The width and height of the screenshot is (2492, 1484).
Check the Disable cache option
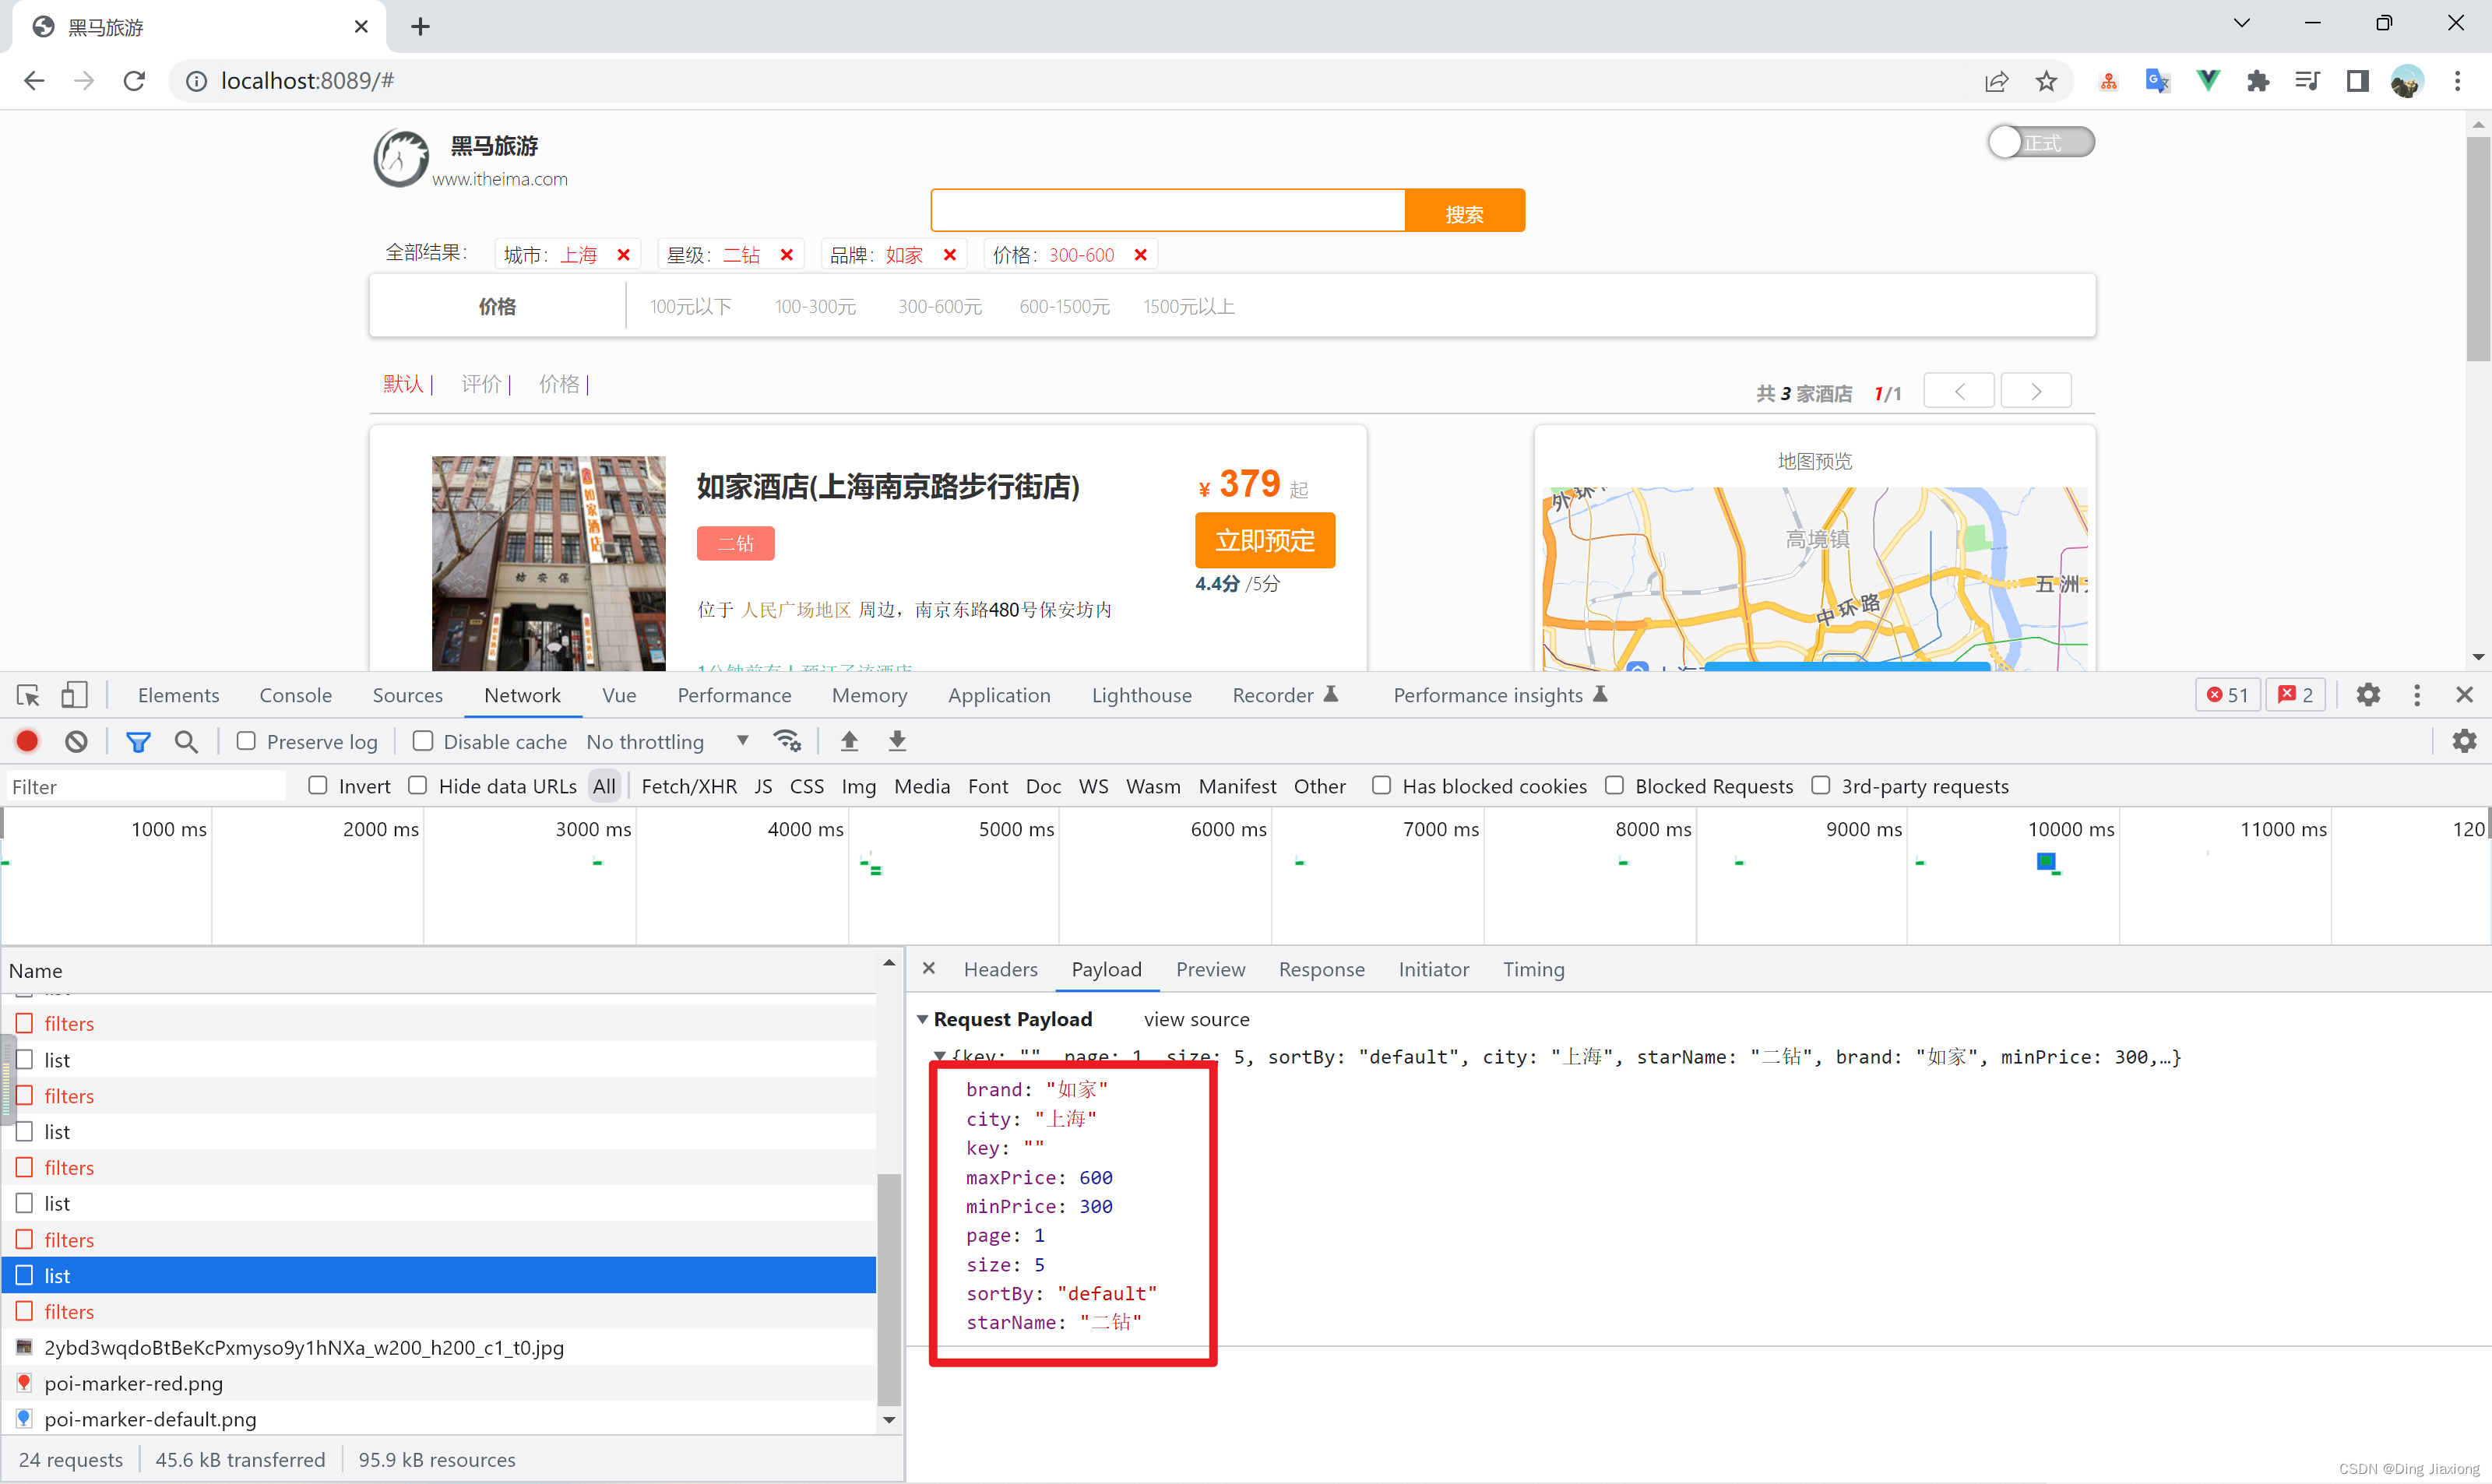pos(423,741)
